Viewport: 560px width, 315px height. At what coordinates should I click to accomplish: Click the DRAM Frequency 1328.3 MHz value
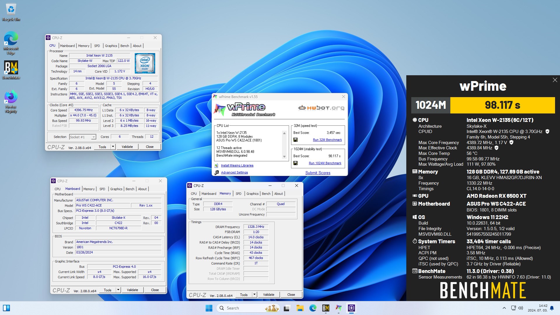point(256,227)
